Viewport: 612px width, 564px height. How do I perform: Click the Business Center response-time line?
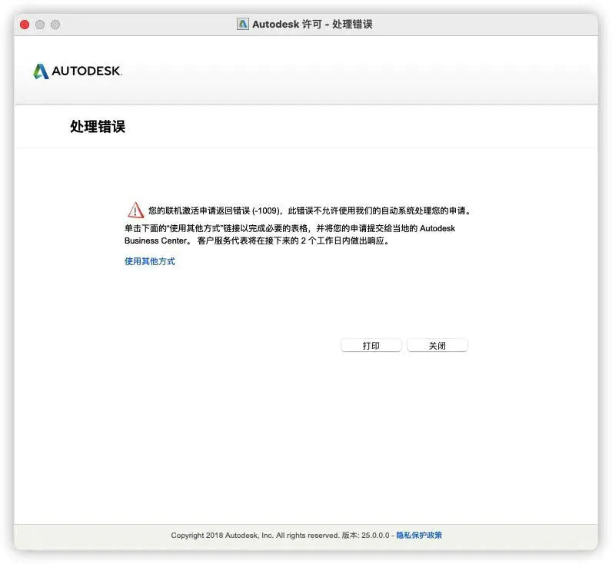pyautogui.click(x=257, y=241)
